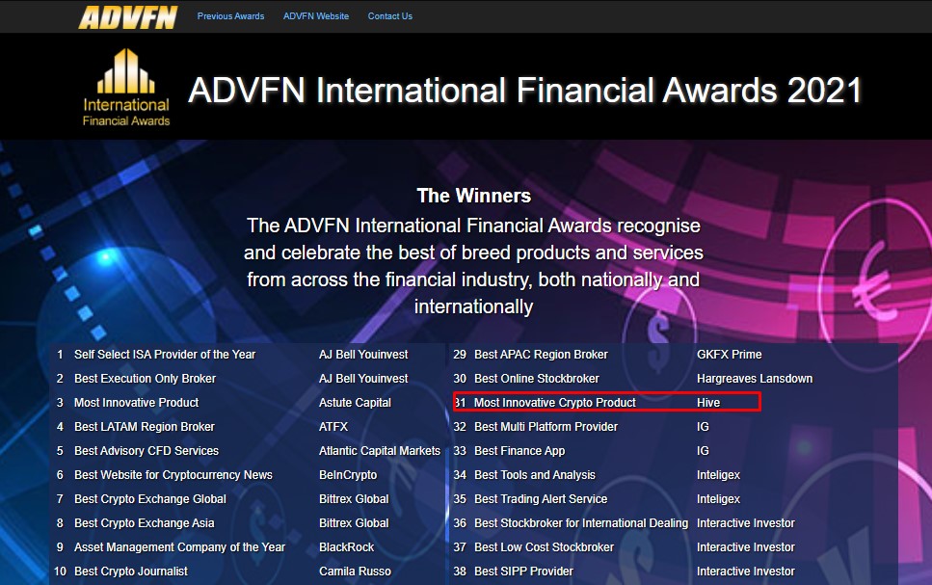This screenshot has height=585, width=932.
Task: Select 'Self Select ISA Provider of the Year'
Action: [165, 355]
